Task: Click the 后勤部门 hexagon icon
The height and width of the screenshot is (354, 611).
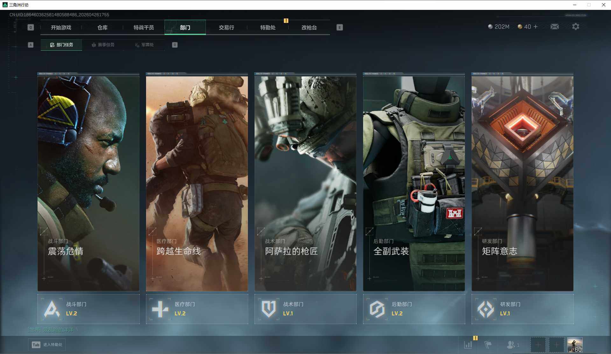Action: [377, 309]
